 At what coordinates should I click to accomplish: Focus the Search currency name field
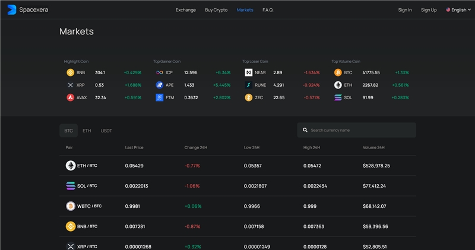point(357,130)
